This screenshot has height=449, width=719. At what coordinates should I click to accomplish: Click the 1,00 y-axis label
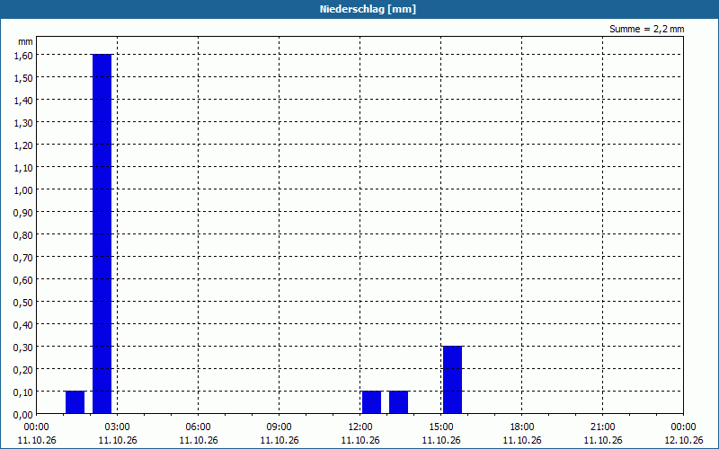23,190
